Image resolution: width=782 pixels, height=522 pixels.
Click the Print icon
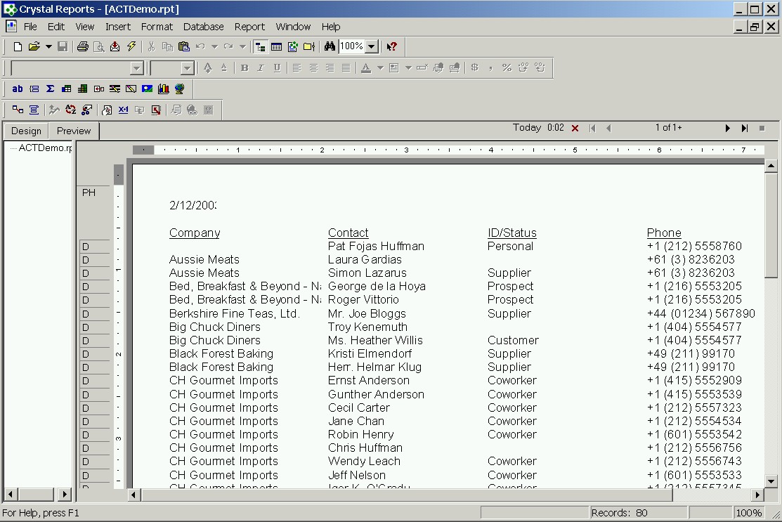pyautogui.click(x=83, y=47)
